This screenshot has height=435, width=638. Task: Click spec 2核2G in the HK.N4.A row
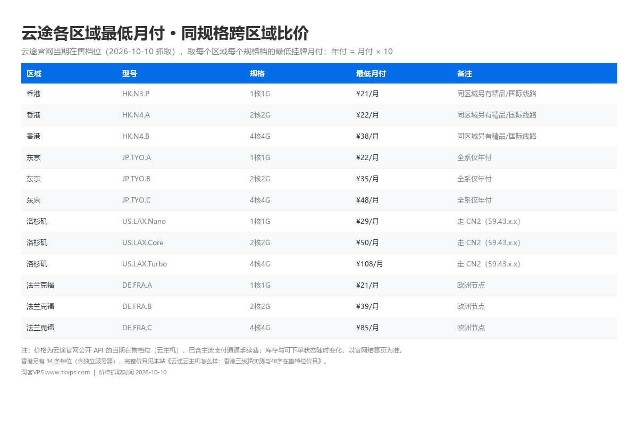pos(260,115)
